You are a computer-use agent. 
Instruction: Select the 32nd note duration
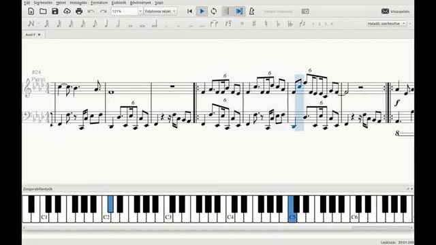pos(71,24)
